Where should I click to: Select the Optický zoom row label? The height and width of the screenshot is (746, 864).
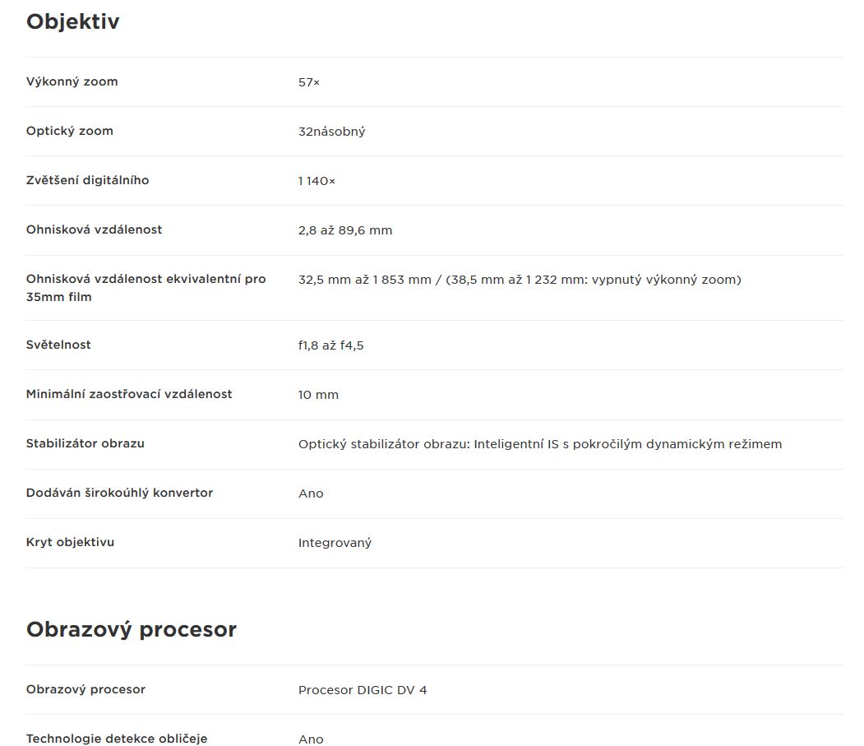coord(70,132)
